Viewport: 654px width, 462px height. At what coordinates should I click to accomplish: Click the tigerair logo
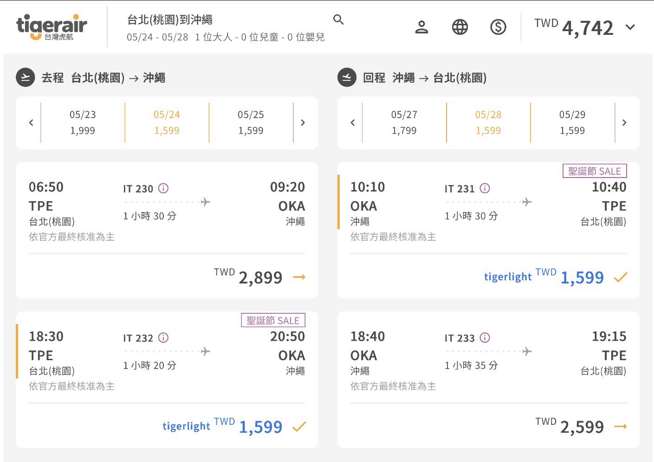[52, 27]
